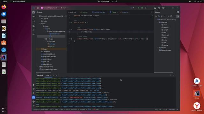Click project tree horizontal scrollbar
The image size is (204, 114).
[x=43, y=73]
